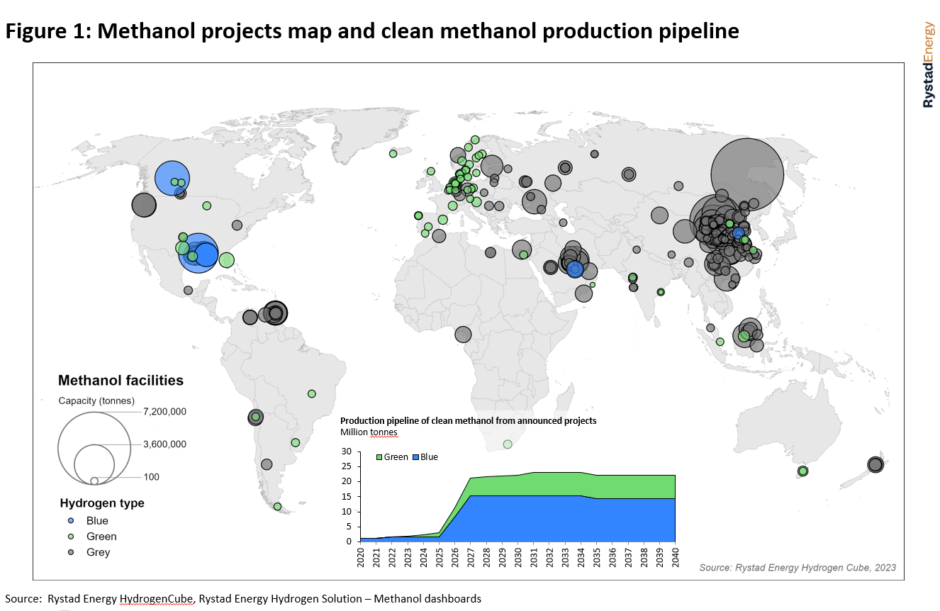Click the grey bubble on the US west coast
Viewport: 940px width, 611px height.
(x=144, y=206)
